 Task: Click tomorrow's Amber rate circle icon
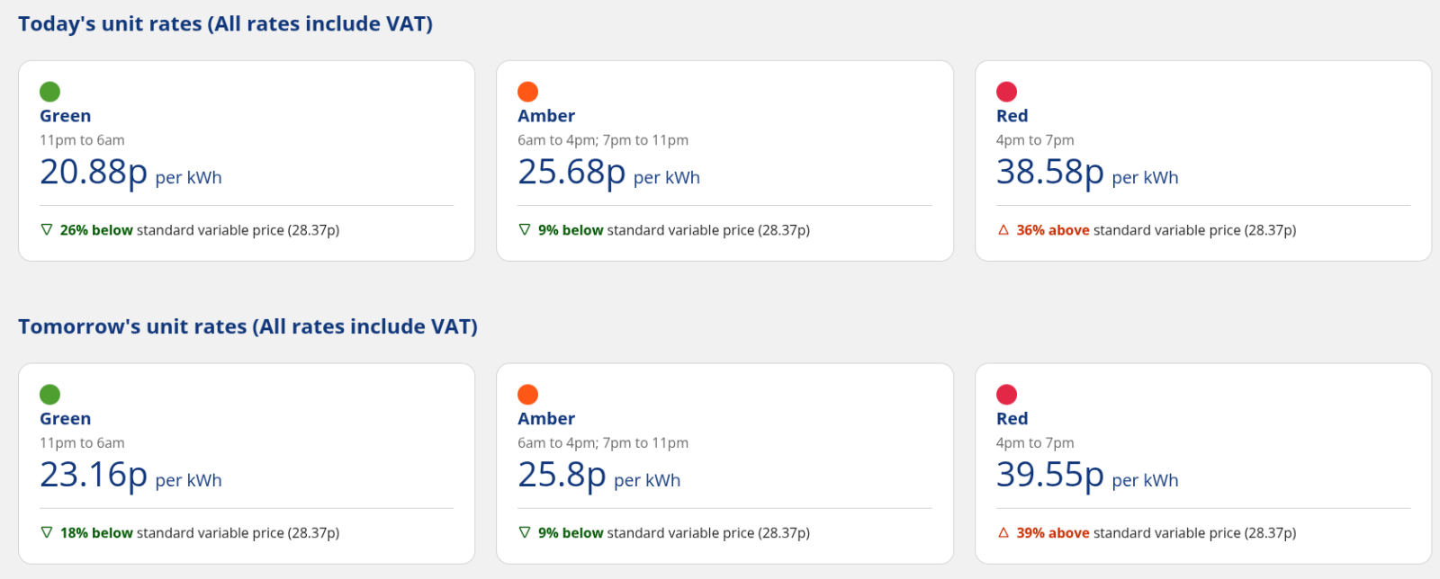(528, 395)
